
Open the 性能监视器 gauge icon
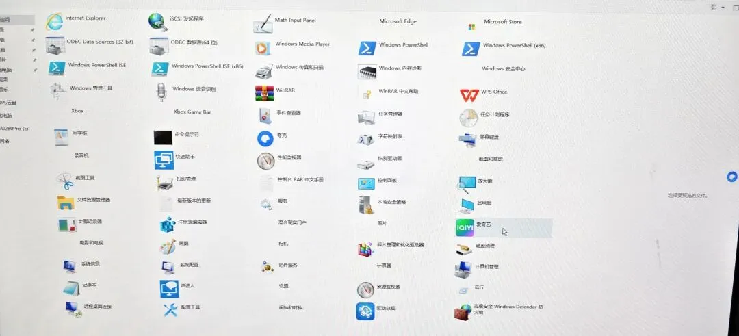pyautogui.click(x=265, y=161)
